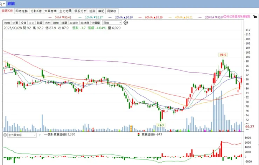
Task: Click the 20MA legend line swatch
Action: tap(110, 18)
